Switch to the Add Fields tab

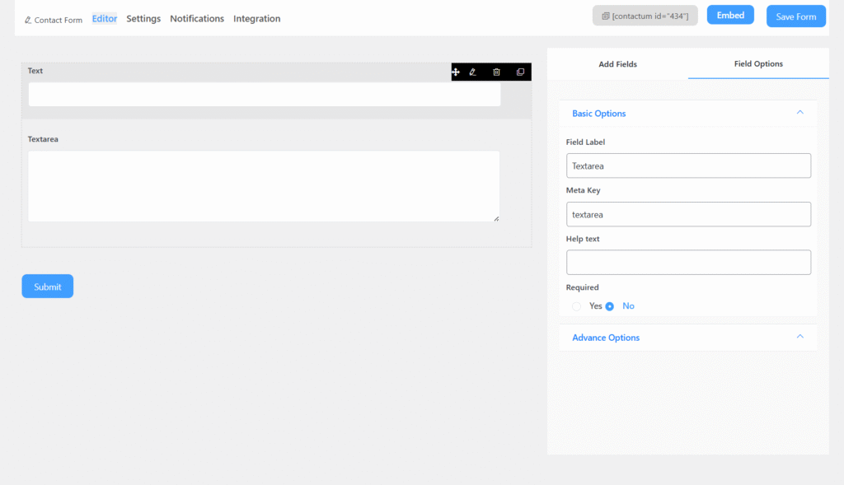617,64
